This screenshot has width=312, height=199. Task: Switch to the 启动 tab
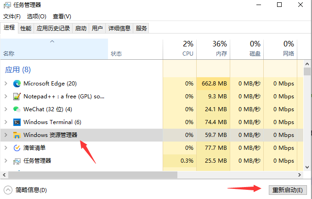click(x=81, y=28)
